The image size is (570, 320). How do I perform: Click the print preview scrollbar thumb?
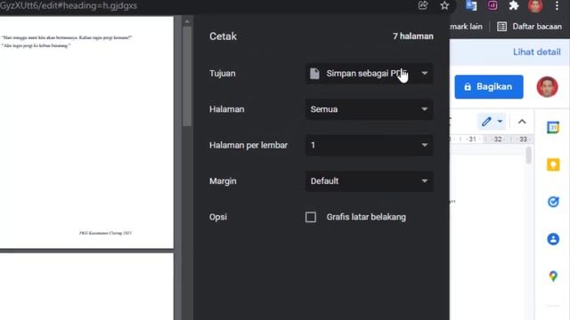(187, 76)
